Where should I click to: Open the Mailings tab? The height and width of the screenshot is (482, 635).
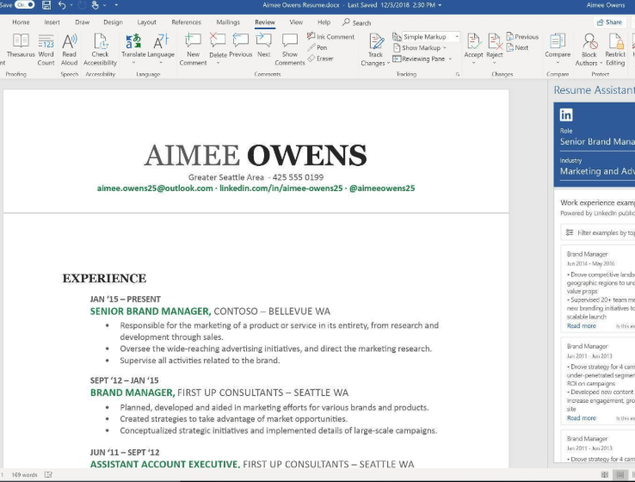(x=228, y=22)
